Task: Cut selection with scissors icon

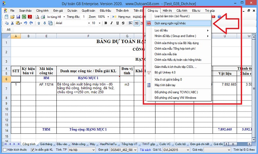Action: (x=12, y=23)
